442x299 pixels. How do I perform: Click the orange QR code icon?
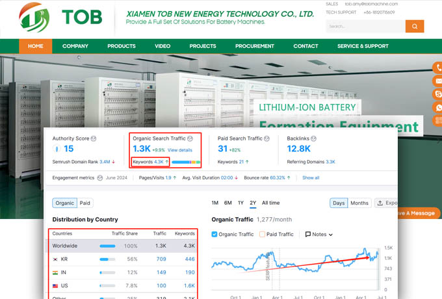coord(437,120)
